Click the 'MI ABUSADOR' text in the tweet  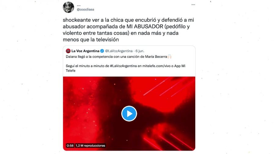(145, 27)
